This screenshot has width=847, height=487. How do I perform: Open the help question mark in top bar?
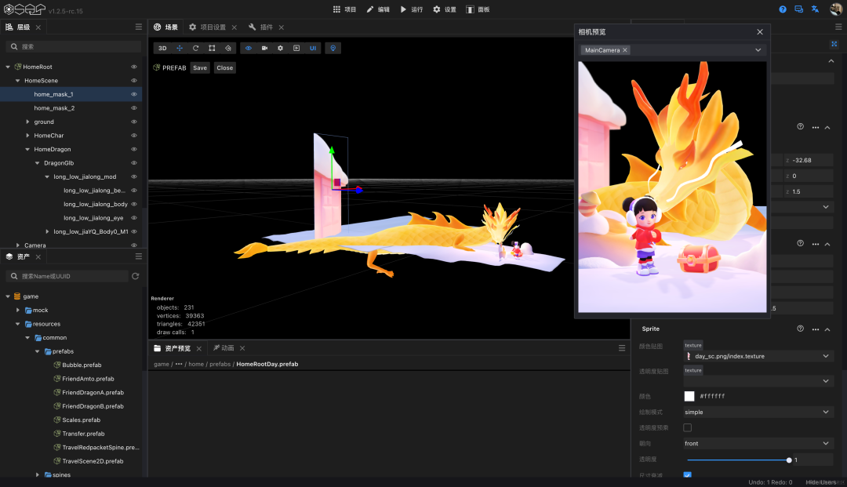(x=783, y=9)
